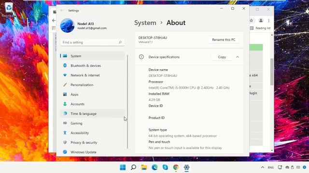The height and width of the screenshot is (173, 309).
Task: Copy the device specifications
Action: point(222,57)
